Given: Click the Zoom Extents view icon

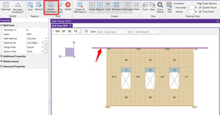Looking at the screenshot, I should [x=160, y=7].
